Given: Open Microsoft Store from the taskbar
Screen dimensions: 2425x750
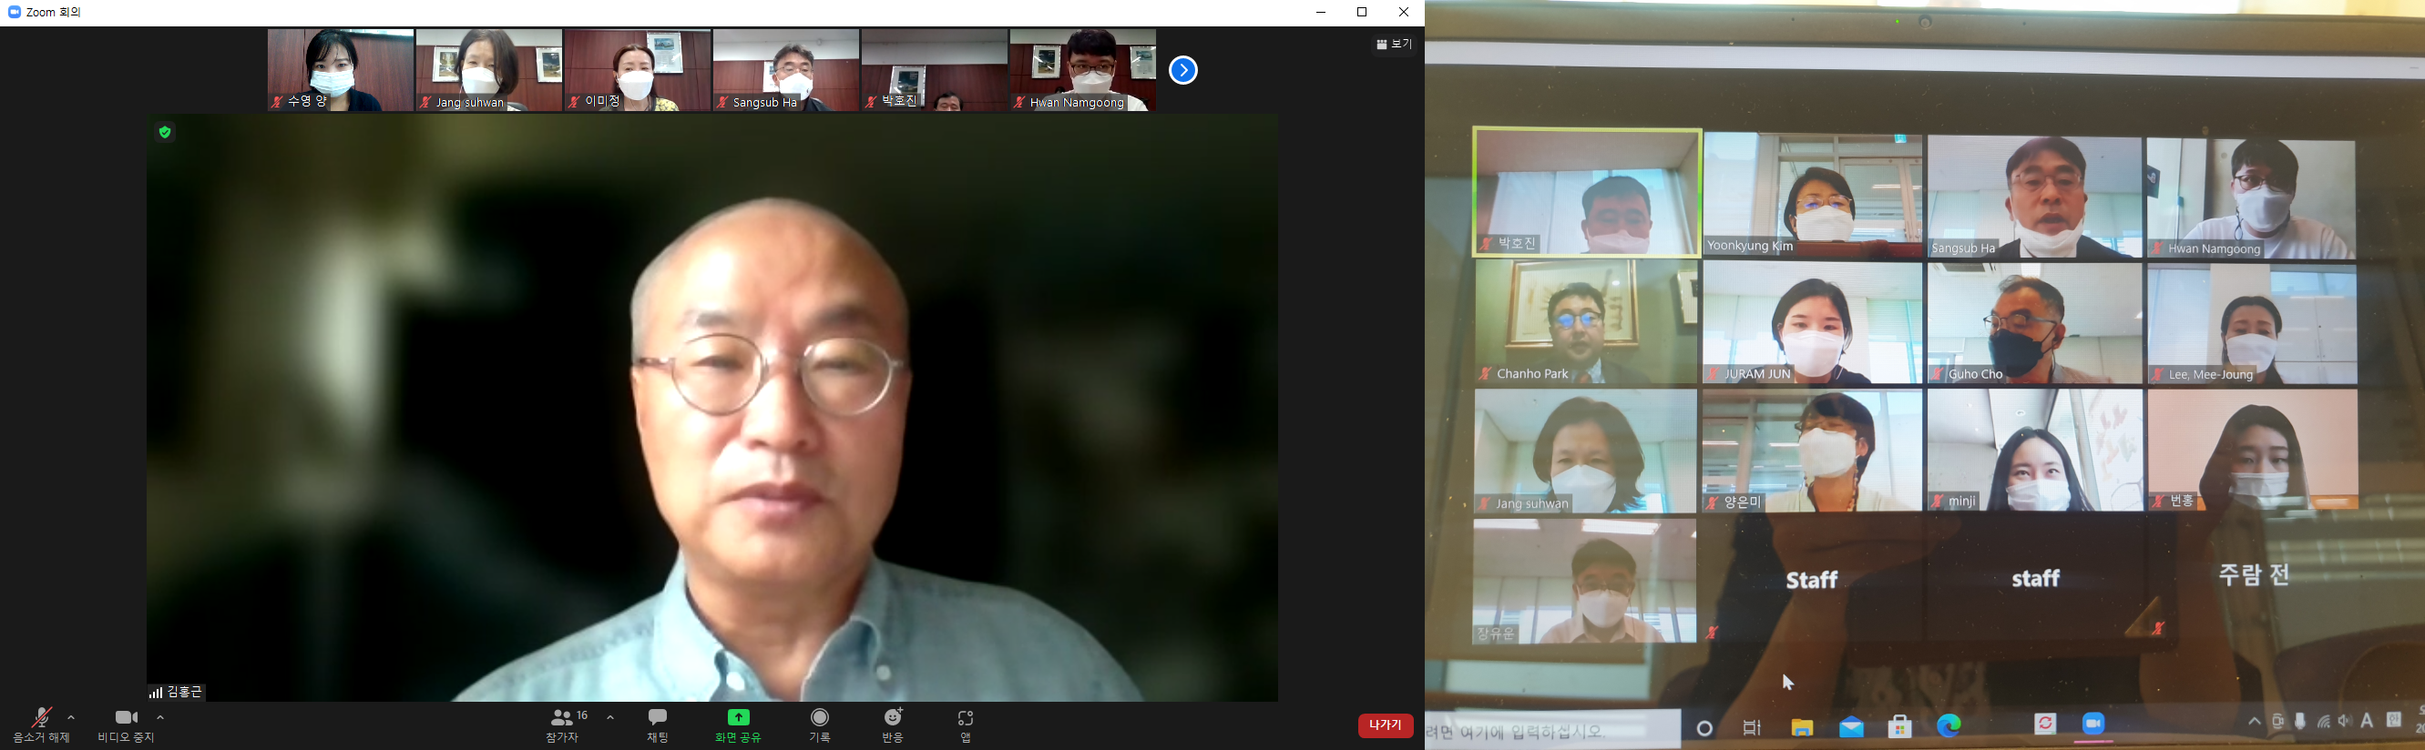Looking at the screenshot, I should tap(1900, 726).
